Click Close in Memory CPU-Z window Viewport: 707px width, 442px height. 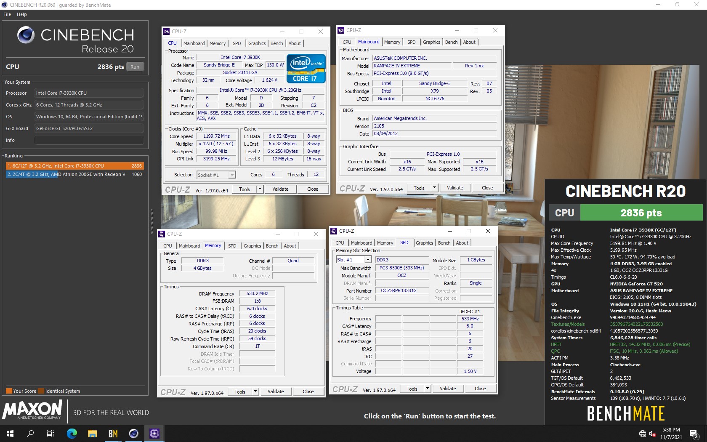(x=308, y=391)
